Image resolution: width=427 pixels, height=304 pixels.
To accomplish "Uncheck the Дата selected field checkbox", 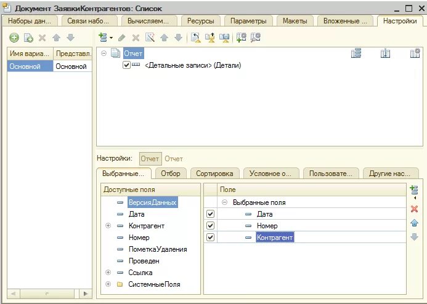I will coord(210,214).
